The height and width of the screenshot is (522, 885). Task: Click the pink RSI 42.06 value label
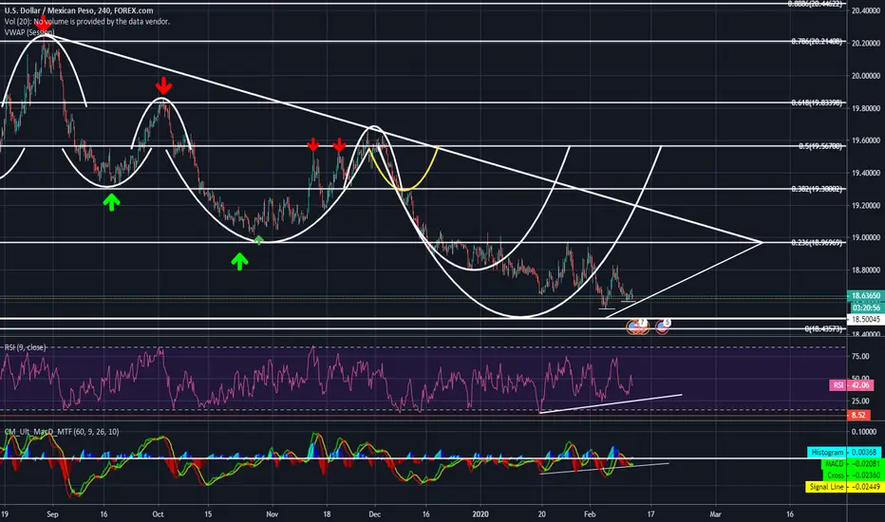coord(851,385)
